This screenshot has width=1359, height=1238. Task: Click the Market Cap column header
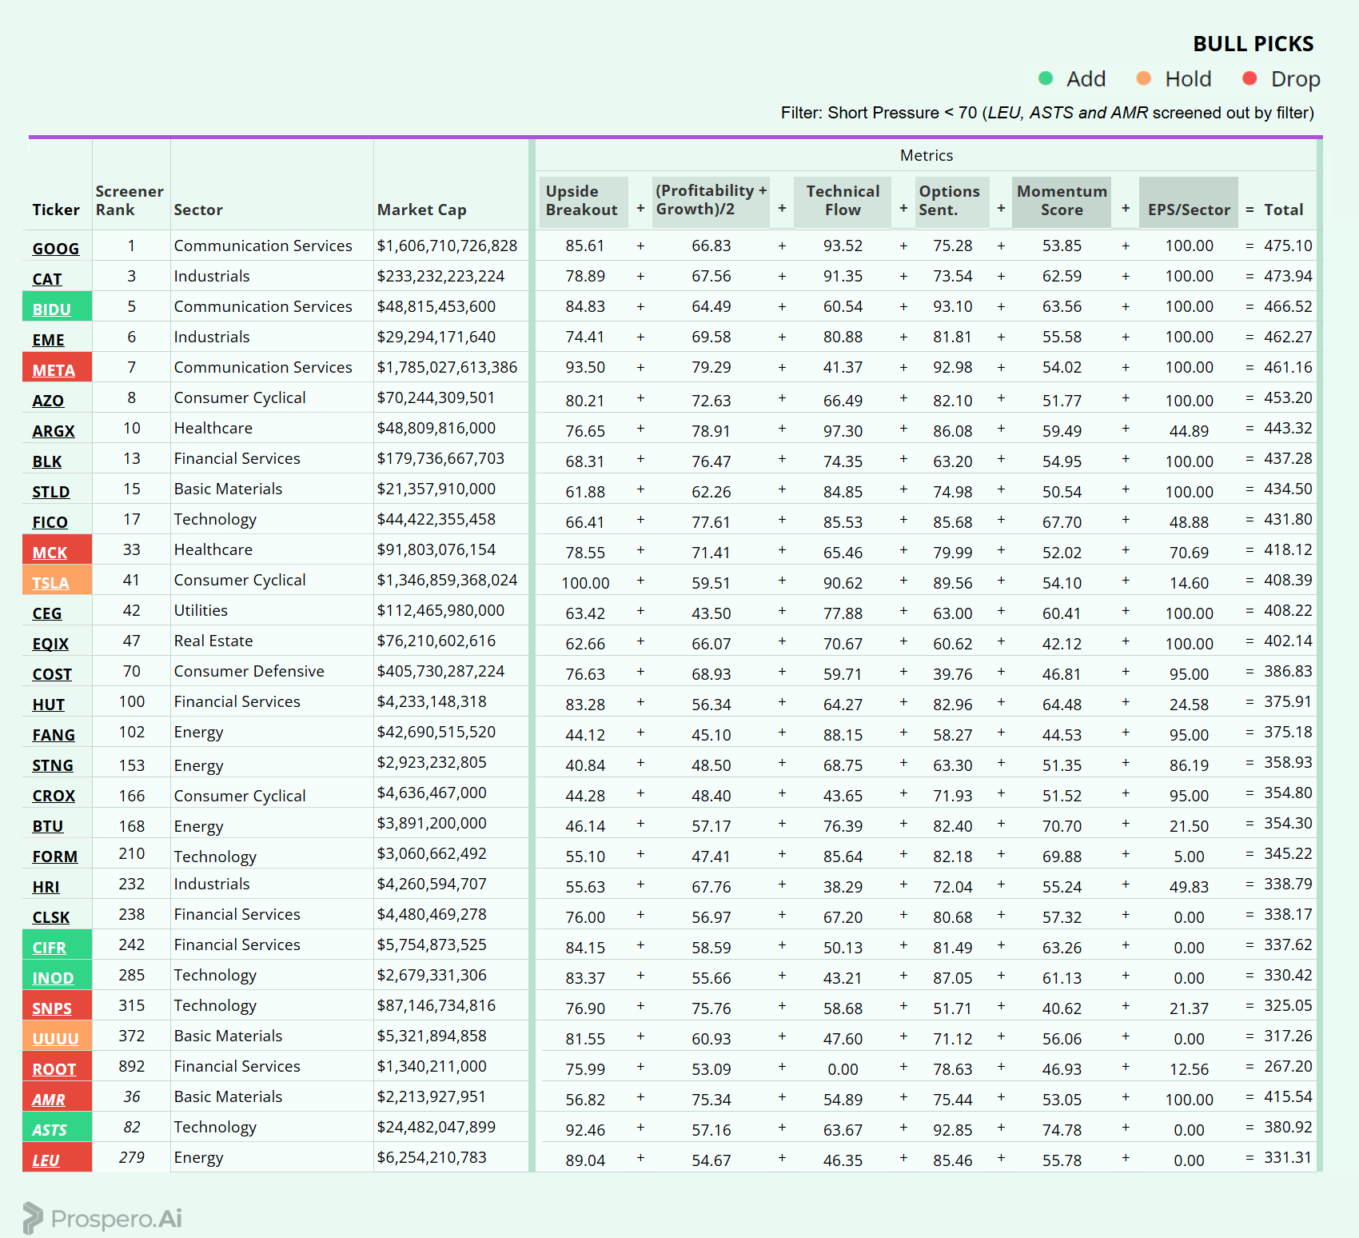[421, 210]
